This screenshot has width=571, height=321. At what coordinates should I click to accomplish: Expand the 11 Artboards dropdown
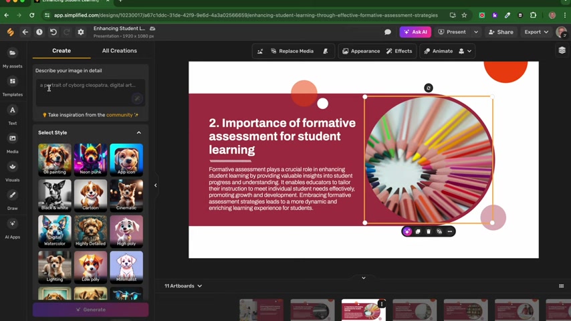tap(183, 286)
